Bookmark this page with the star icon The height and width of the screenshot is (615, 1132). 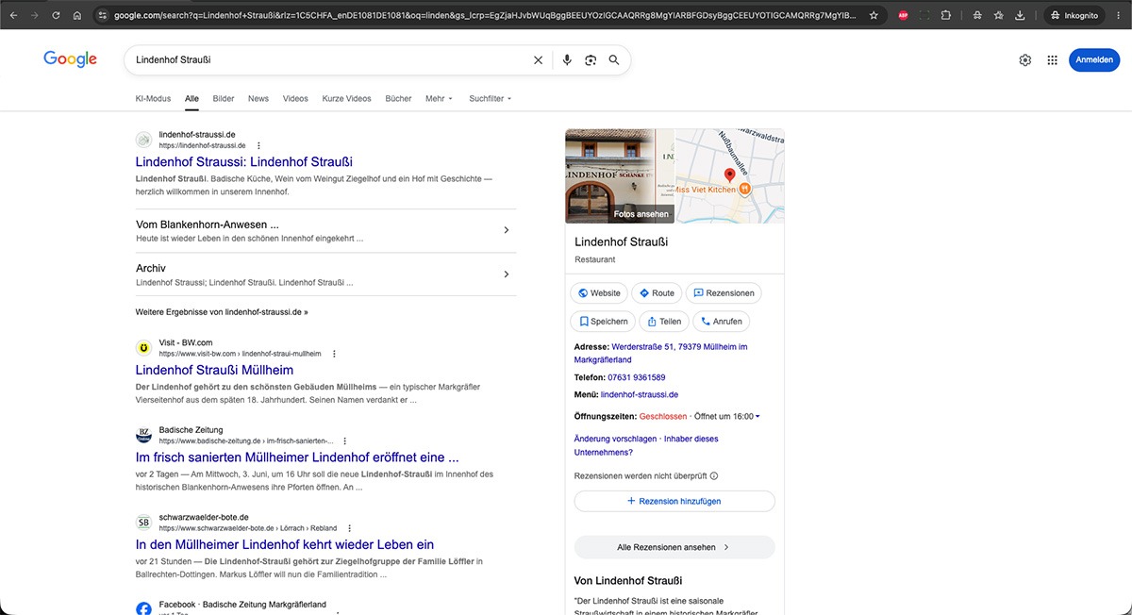point(874,16)
